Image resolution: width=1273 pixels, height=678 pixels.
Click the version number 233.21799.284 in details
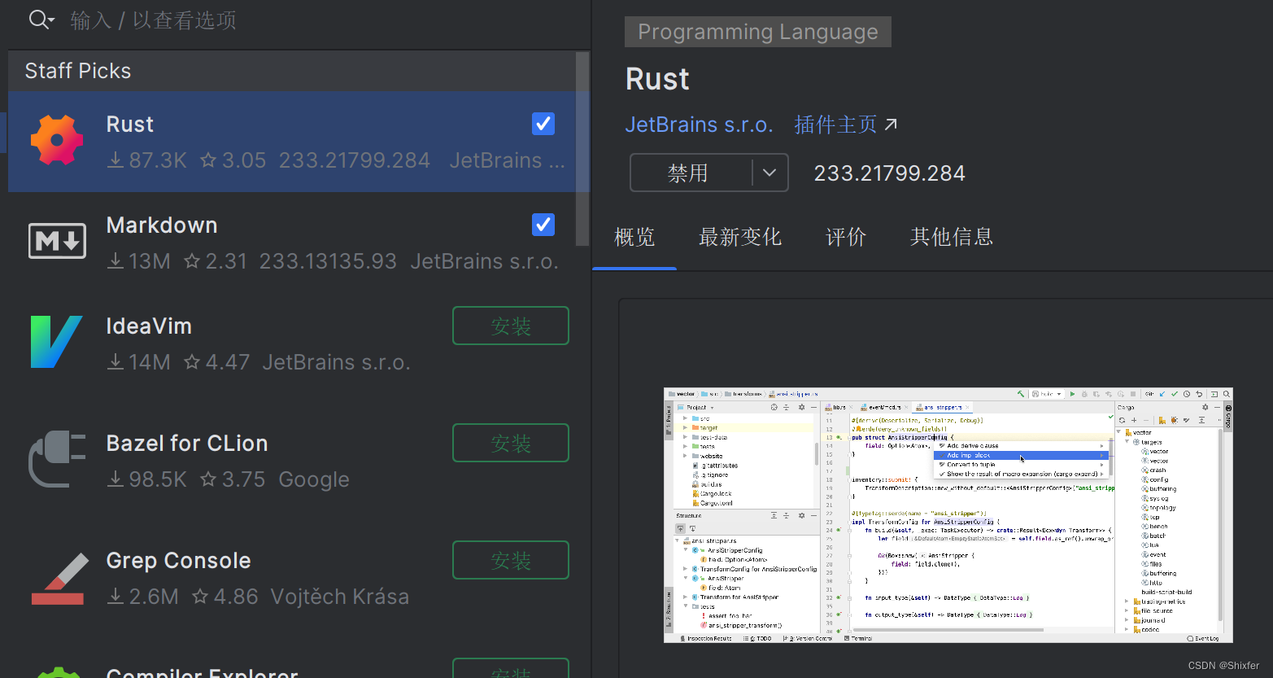point(890,173)
